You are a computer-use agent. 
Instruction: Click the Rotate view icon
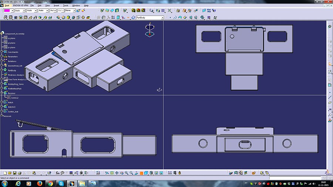coord(122,173)
